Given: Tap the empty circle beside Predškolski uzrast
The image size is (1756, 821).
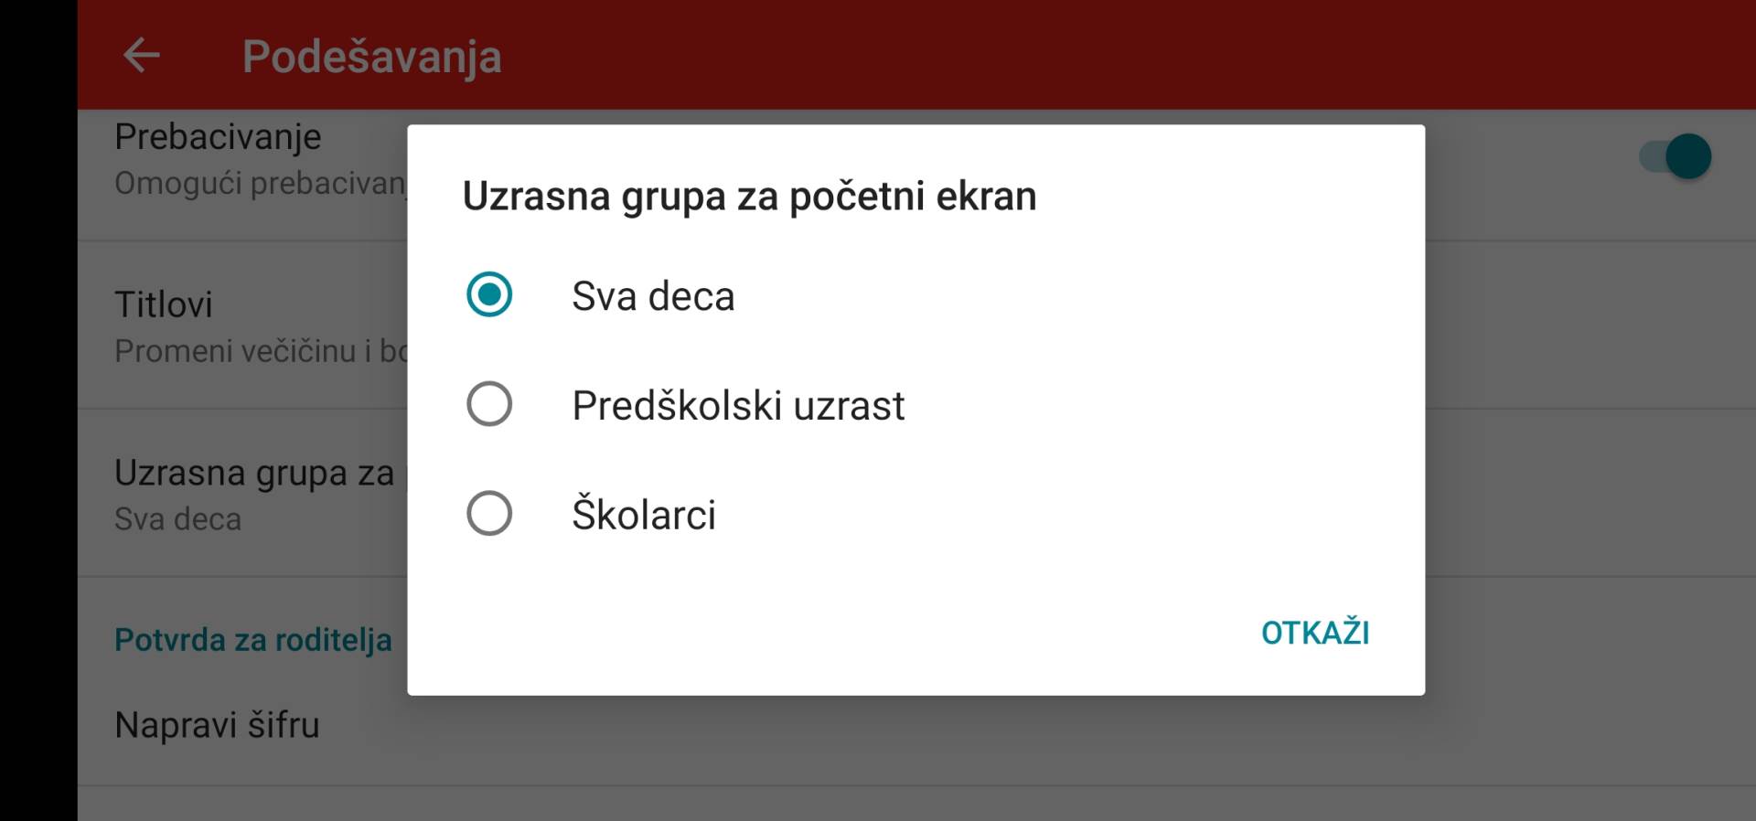Looking at the screenshot, I should [x=490, y=405].
